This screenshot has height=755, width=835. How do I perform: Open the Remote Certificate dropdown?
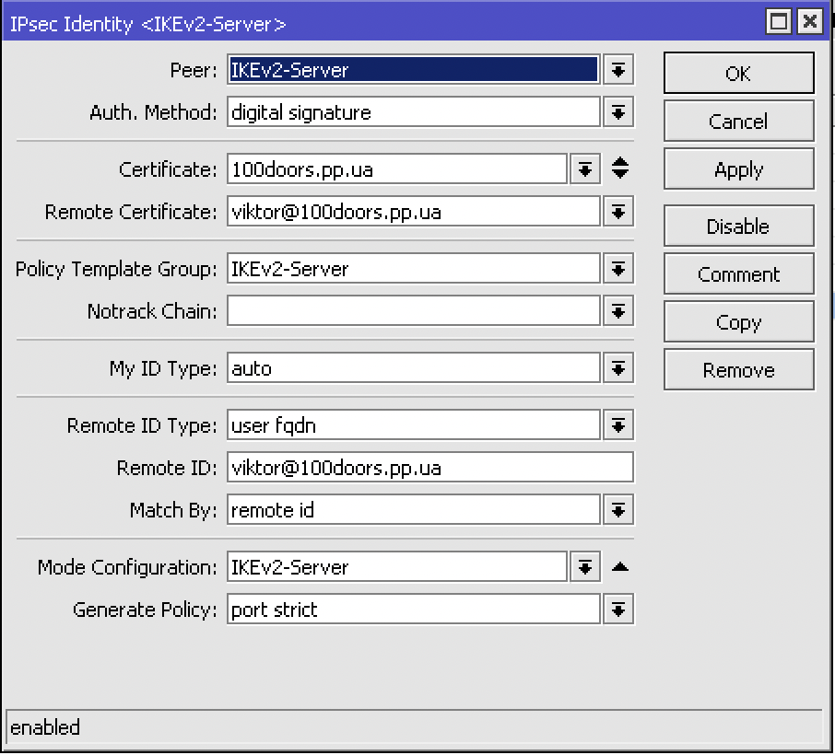click(617, 211)
